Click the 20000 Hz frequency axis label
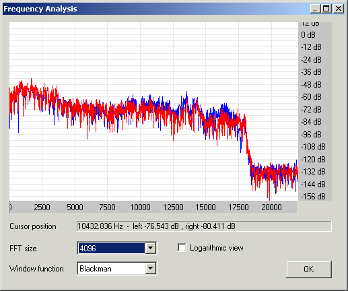 pyautogui.click(x=271, y=207)
